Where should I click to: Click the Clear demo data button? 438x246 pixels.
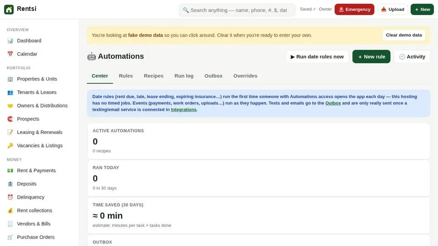[404, 35]
